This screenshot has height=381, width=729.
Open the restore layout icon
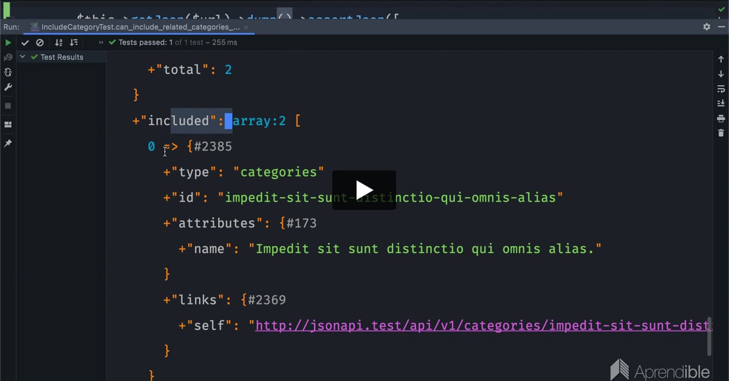[8, 124]
